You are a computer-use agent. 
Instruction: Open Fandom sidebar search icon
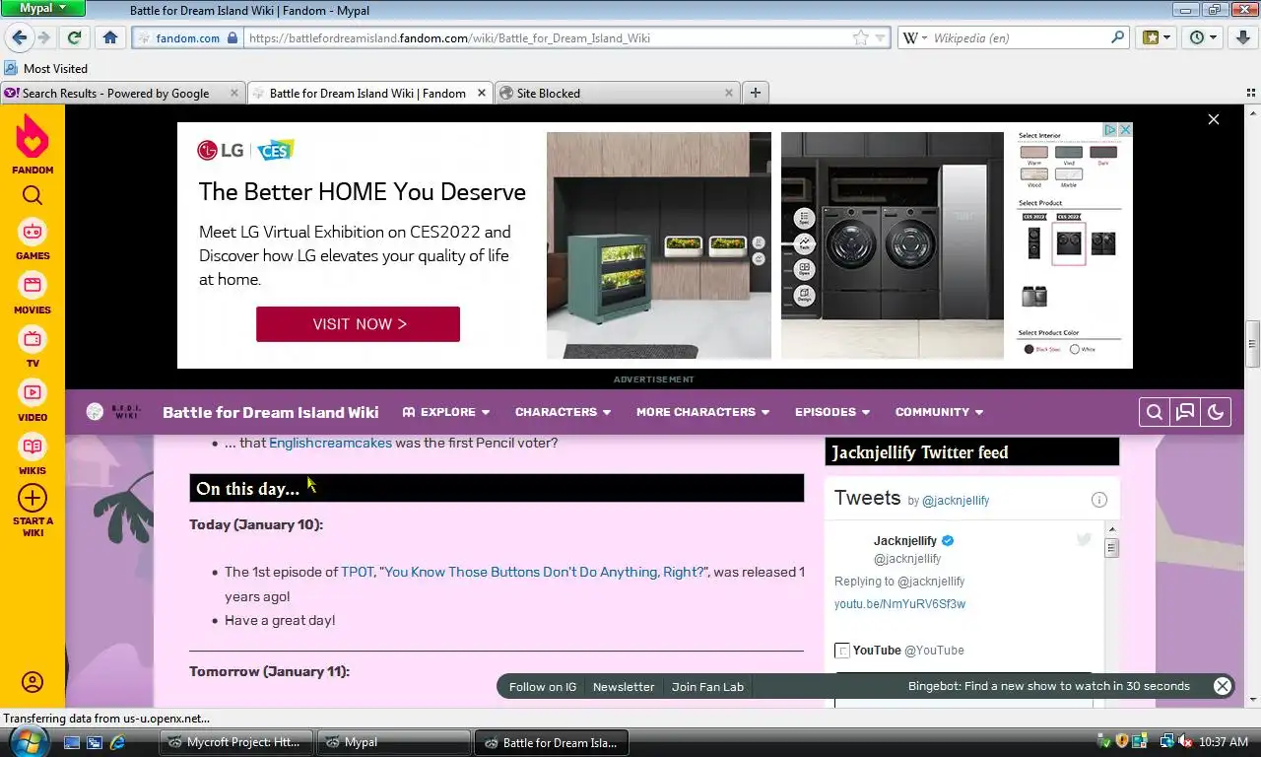(33, 195)
